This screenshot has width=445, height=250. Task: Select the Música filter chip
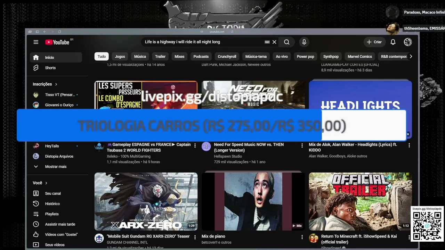[x=140, y=57]
